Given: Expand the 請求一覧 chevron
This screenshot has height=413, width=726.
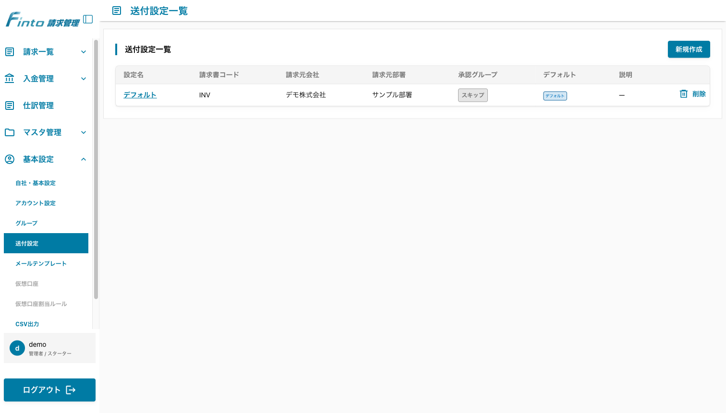Looking at the screenshot, I should click(84, 52).
